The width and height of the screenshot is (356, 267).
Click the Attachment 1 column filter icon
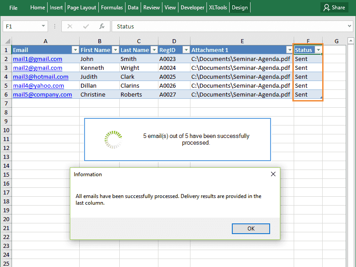coord(290,50)
